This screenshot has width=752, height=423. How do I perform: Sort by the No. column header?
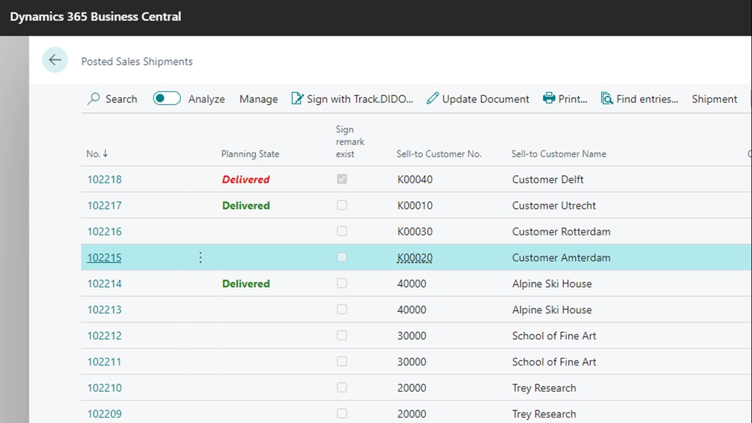click(x=97, y=154)
